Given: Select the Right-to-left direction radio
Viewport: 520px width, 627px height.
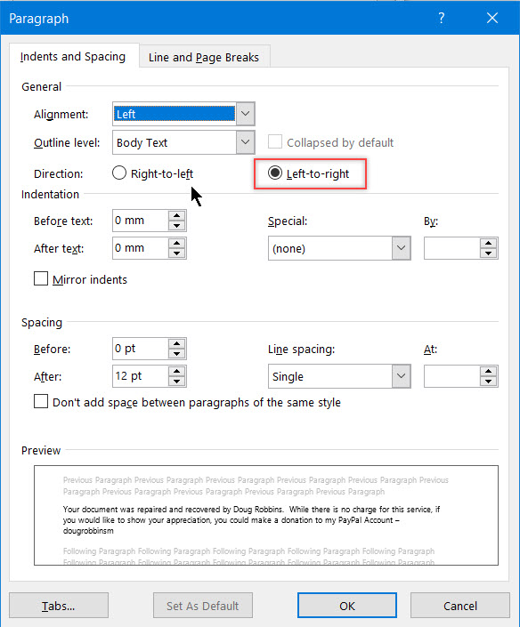Looking at the screenshot, I should [x=119, y=173].
